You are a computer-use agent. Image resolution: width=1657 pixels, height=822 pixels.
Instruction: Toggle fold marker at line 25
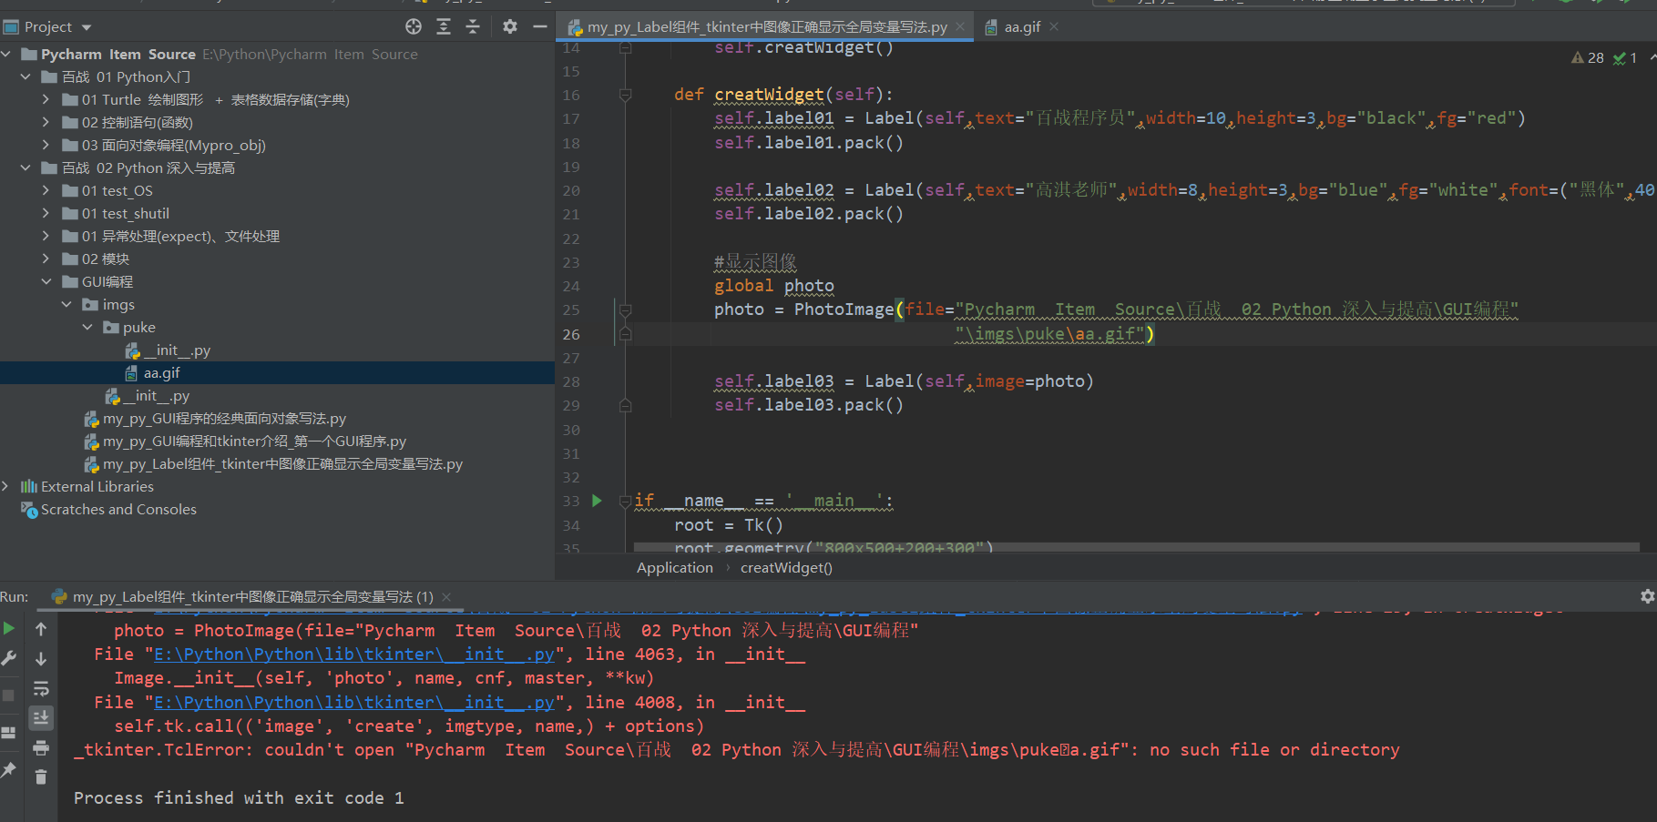pos(626,310)
